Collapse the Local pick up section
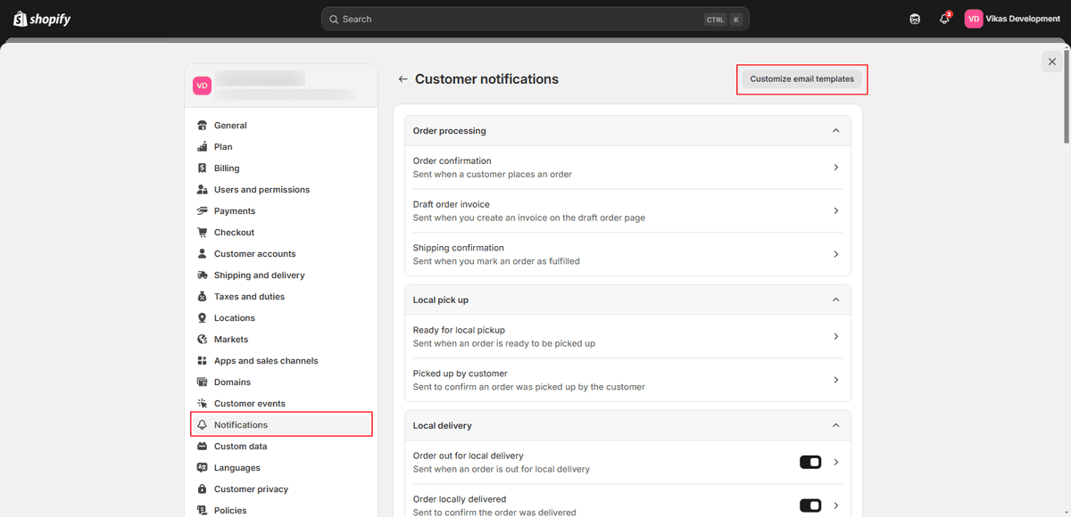Image resolution: width=1071 pixels, height=517 pixels. pyautogui.click(x=835, y=300)
